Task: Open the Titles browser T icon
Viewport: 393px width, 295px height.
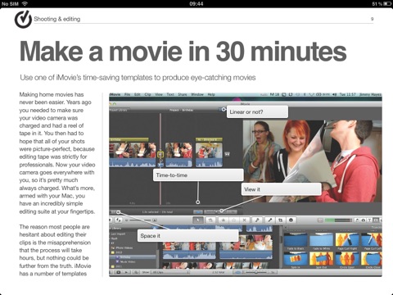Action: (370, 220)
